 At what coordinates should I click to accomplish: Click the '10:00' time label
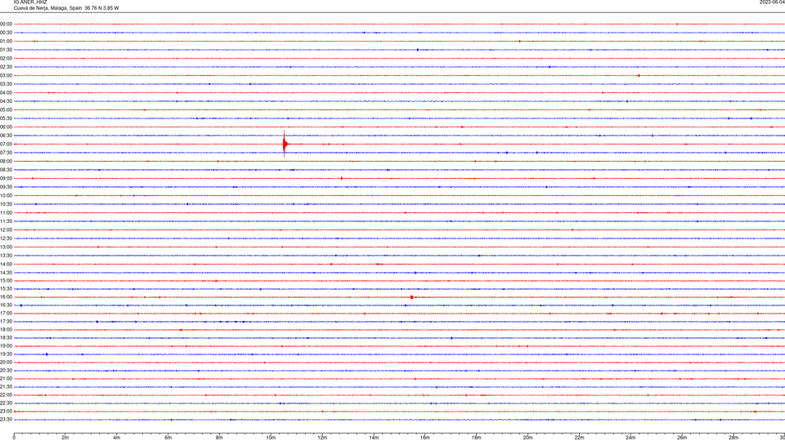[x=6, y=195]
